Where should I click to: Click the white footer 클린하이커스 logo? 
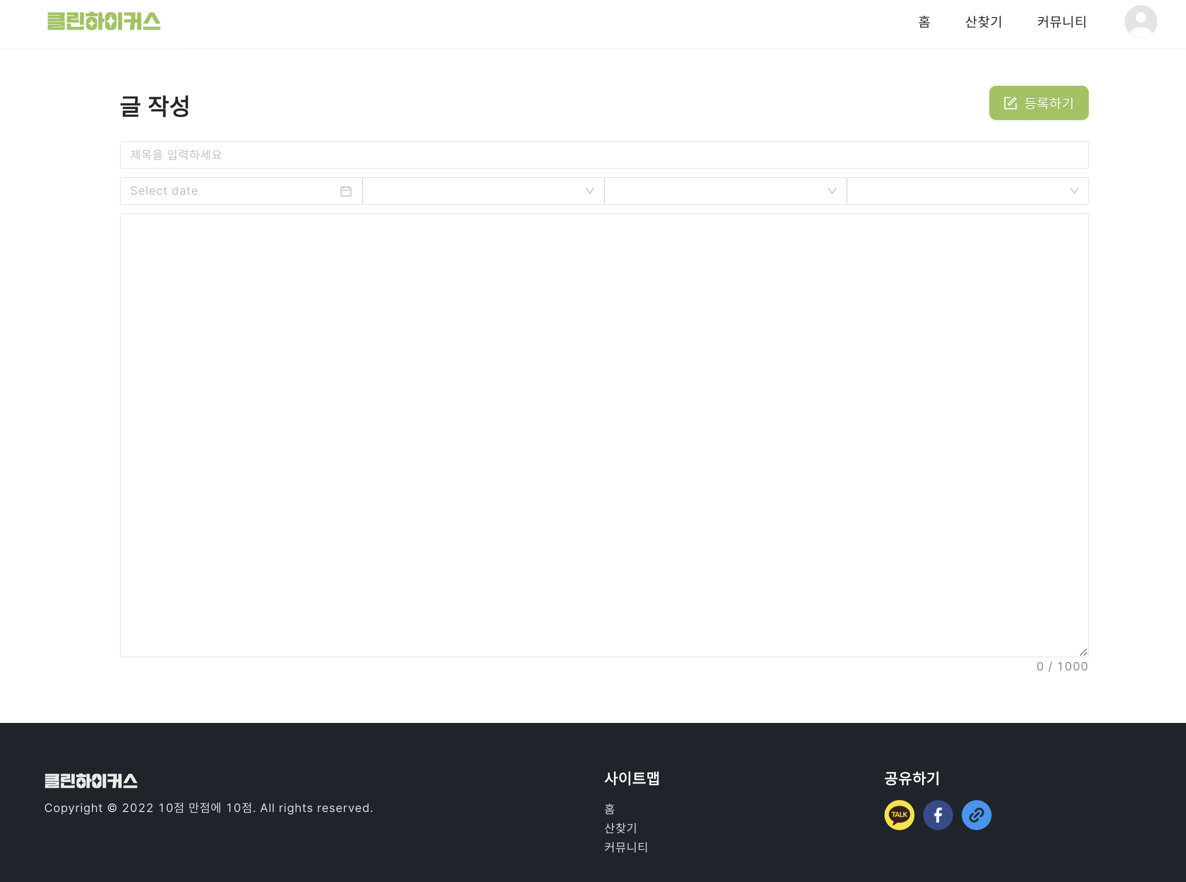pyautogui.click(x=91, y=781)
